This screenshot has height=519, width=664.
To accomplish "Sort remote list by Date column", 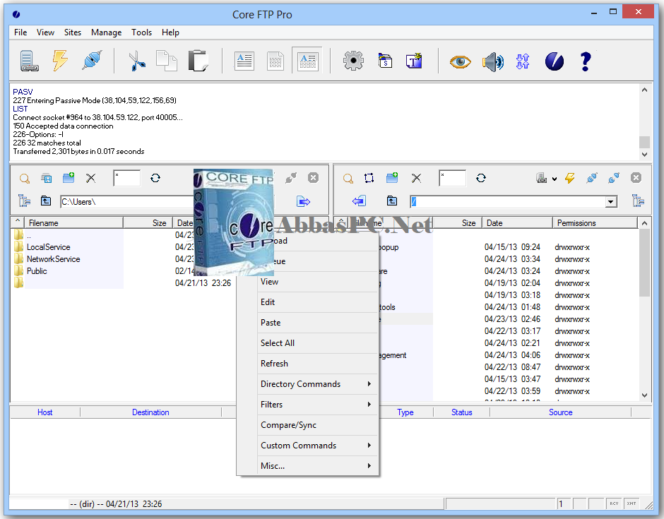I will pos(517,223).
